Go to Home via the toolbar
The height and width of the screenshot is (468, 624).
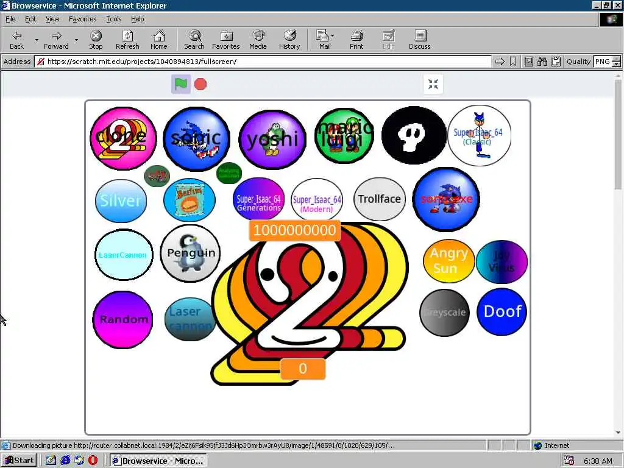click(159, 40)
